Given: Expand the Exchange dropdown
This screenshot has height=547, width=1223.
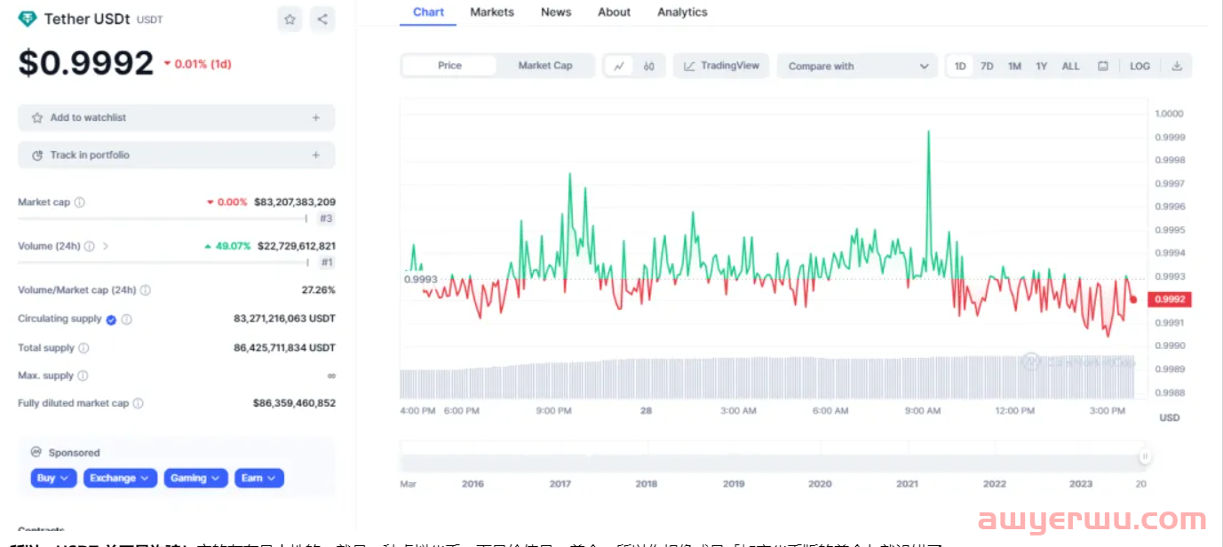Looking at the screenshot, I should 121,478.
